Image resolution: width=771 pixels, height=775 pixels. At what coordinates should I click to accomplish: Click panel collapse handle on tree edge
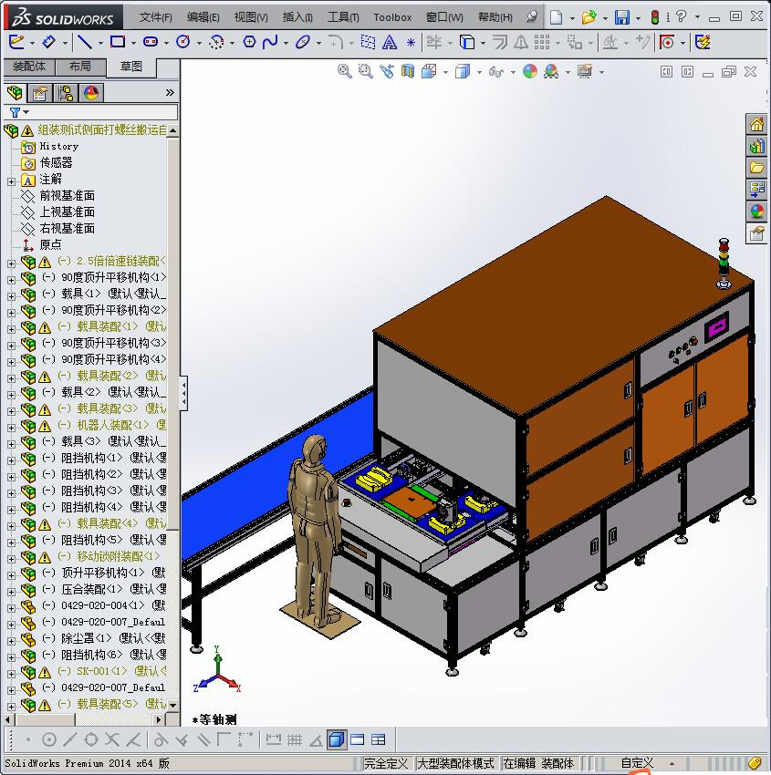click(x=183, y=394)
